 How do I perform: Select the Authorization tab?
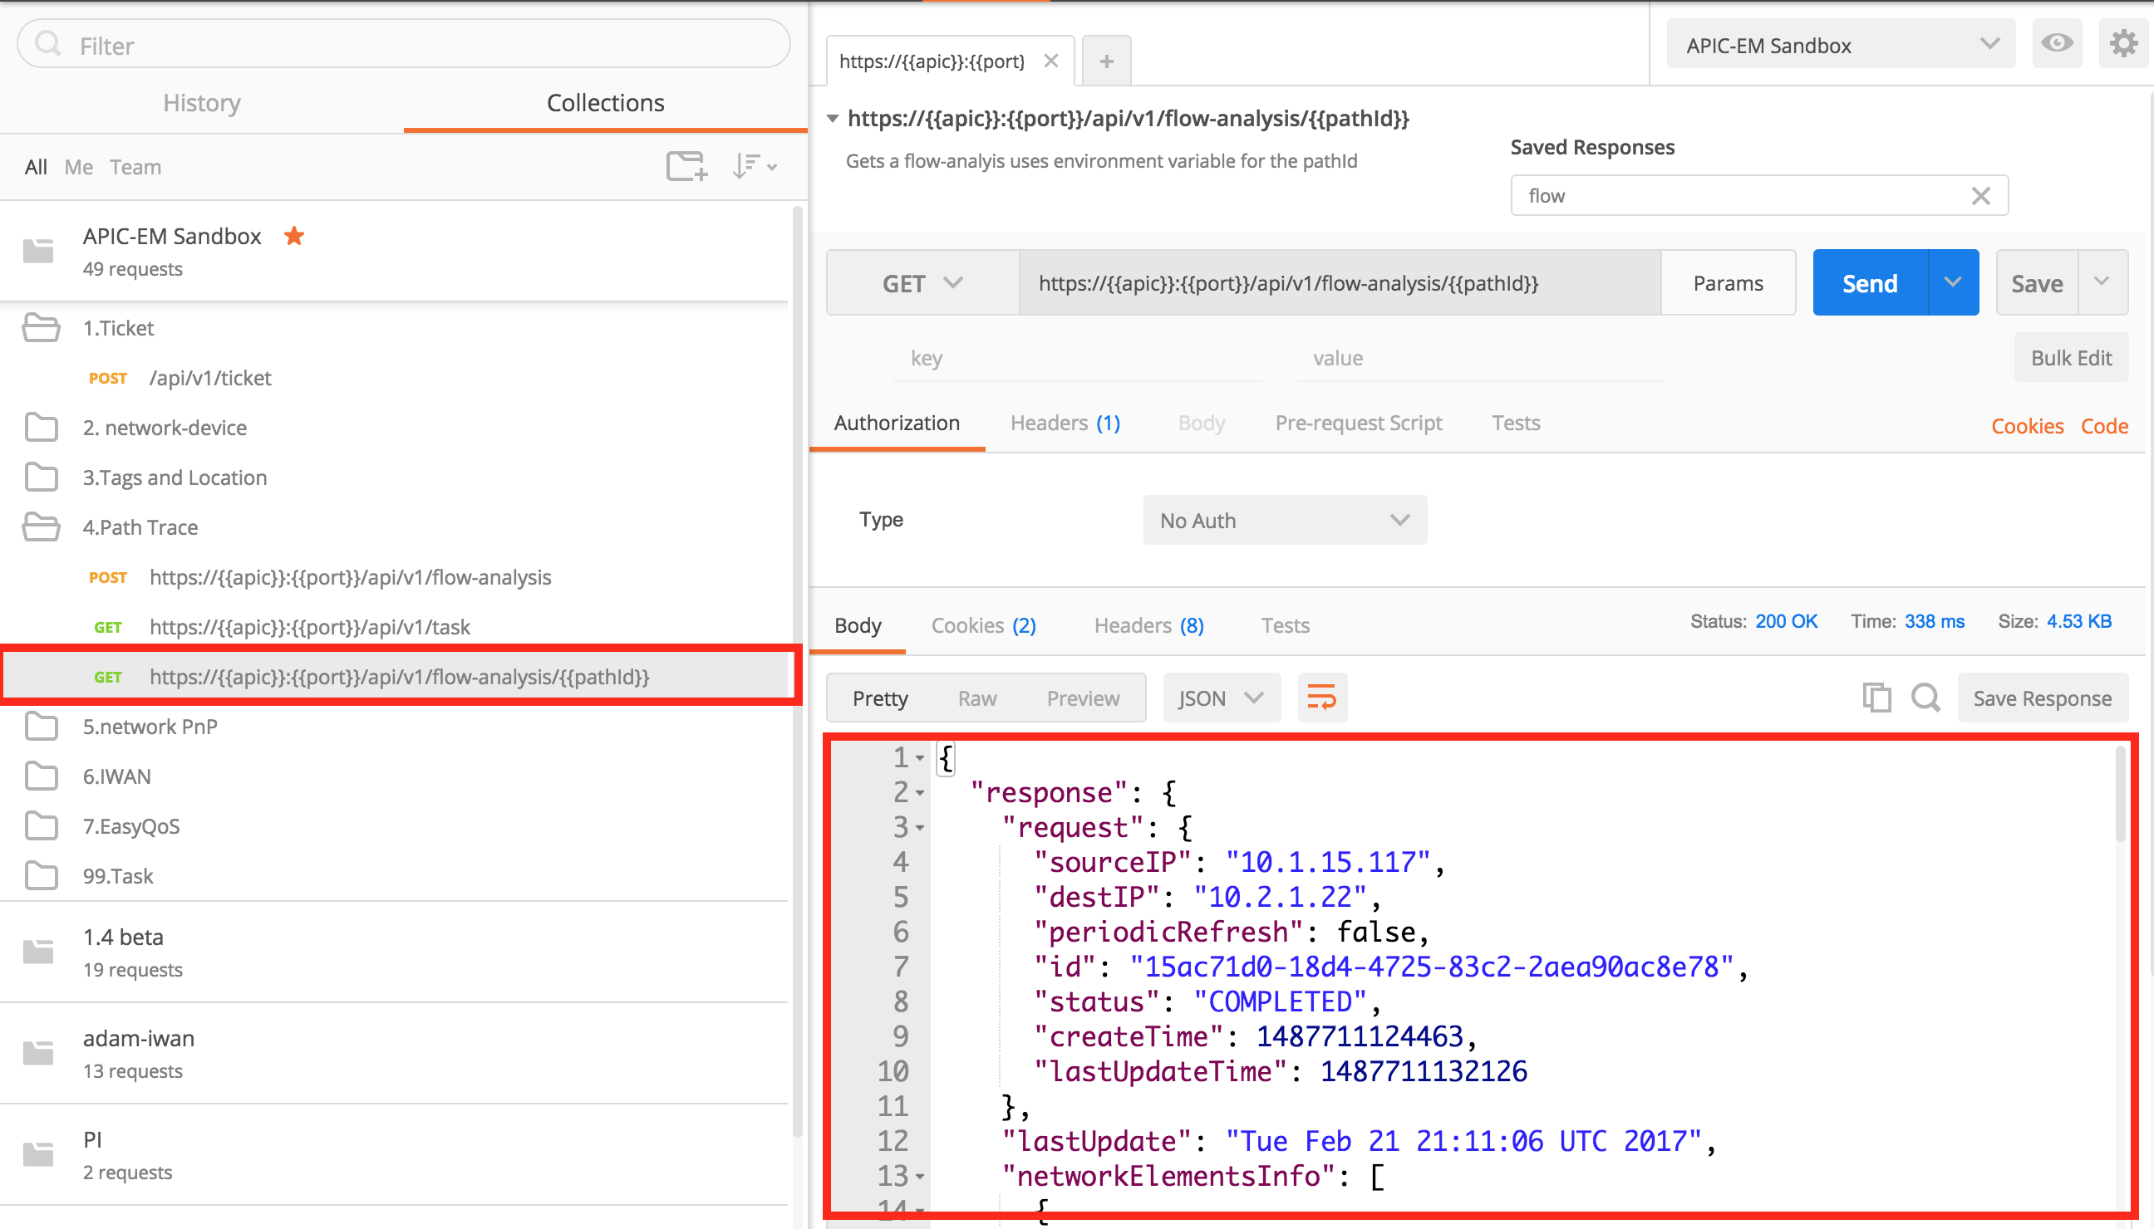(x=896, y=423)
